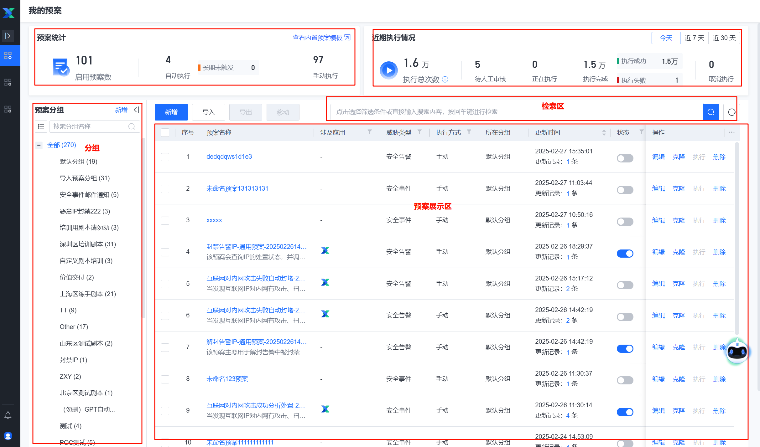
Task: Open the user profile avatar
Action: (8, 436)
